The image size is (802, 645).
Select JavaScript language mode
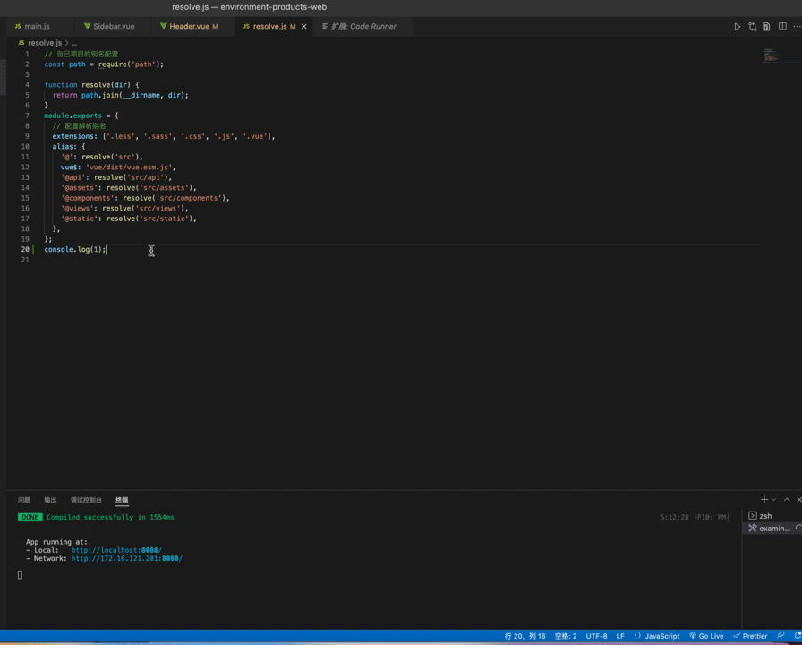(662, 636)
